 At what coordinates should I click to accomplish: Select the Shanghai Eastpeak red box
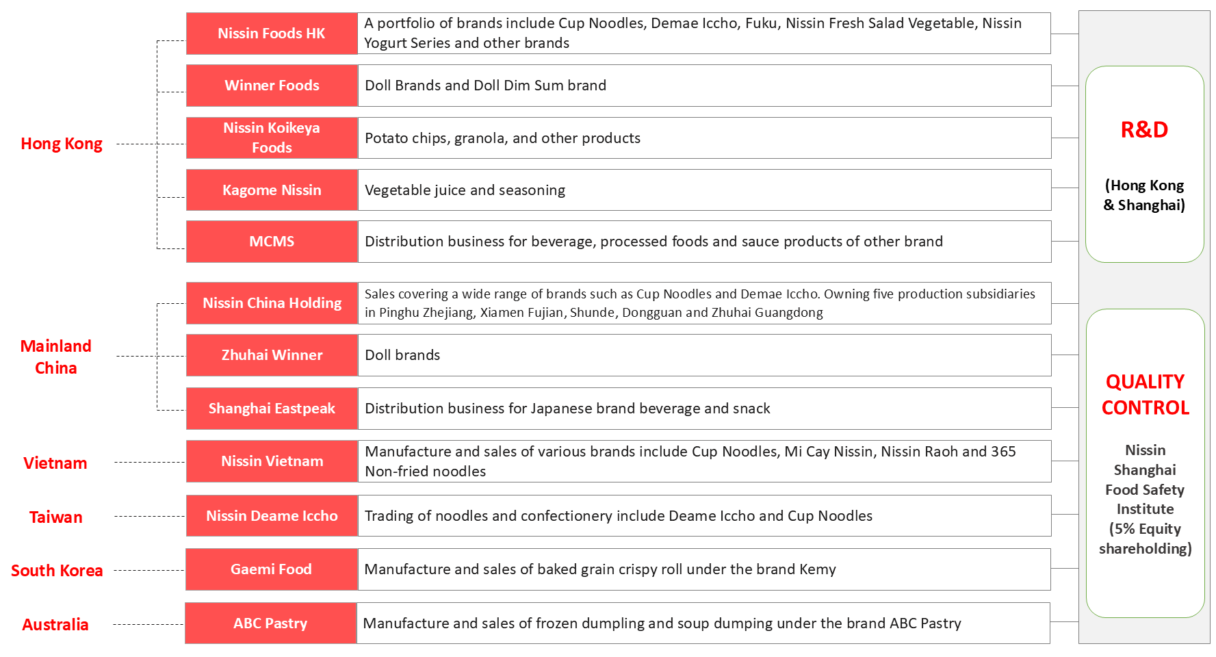pyautogui.click(x=272, y=409)
